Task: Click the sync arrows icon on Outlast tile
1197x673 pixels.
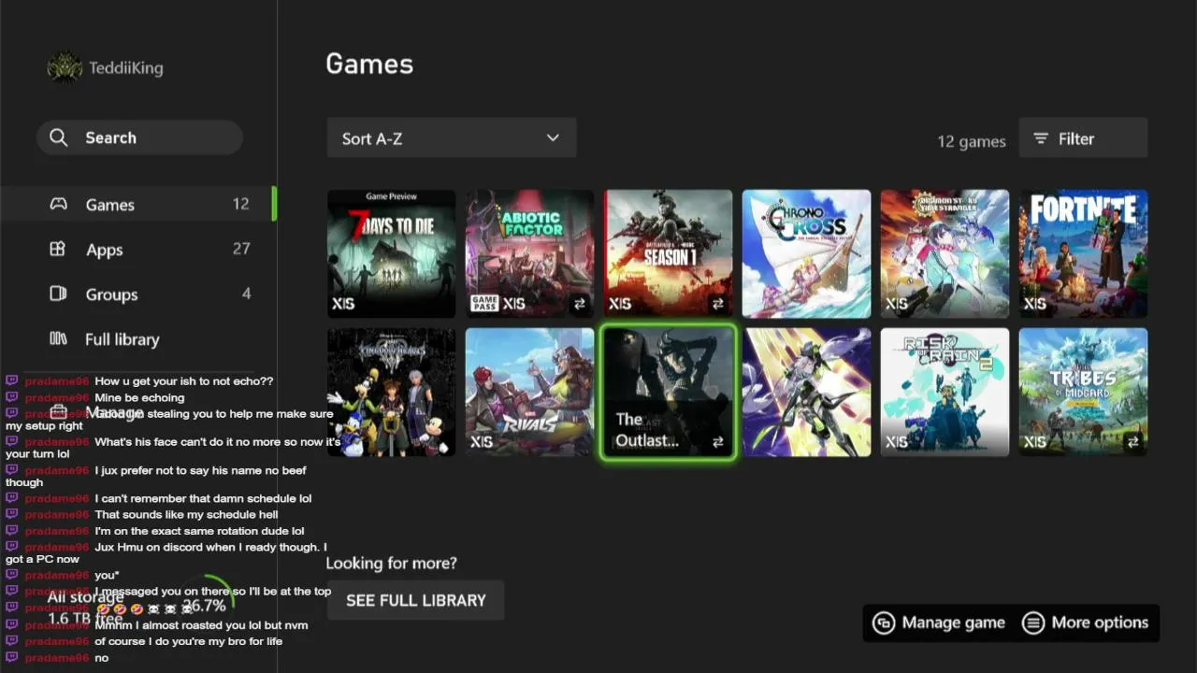Action: pyautogui.click(x=717, y=442)
